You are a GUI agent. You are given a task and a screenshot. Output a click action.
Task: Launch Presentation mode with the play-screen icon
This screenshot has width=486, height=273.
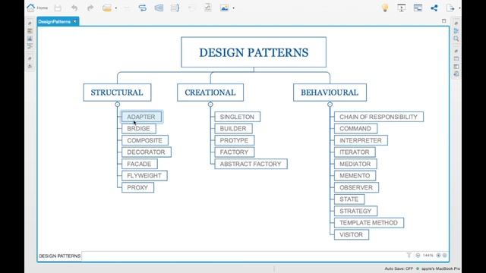pos(402,8)
